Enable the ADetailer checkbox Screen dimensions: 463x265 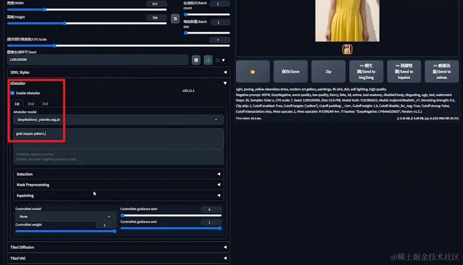[x=12, y=93]
